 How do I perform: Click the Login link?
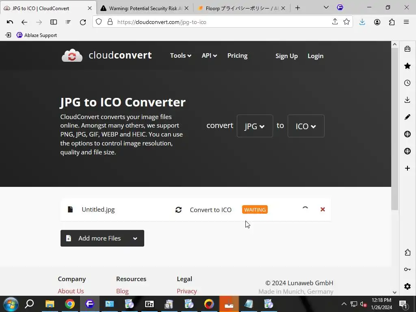315,56
